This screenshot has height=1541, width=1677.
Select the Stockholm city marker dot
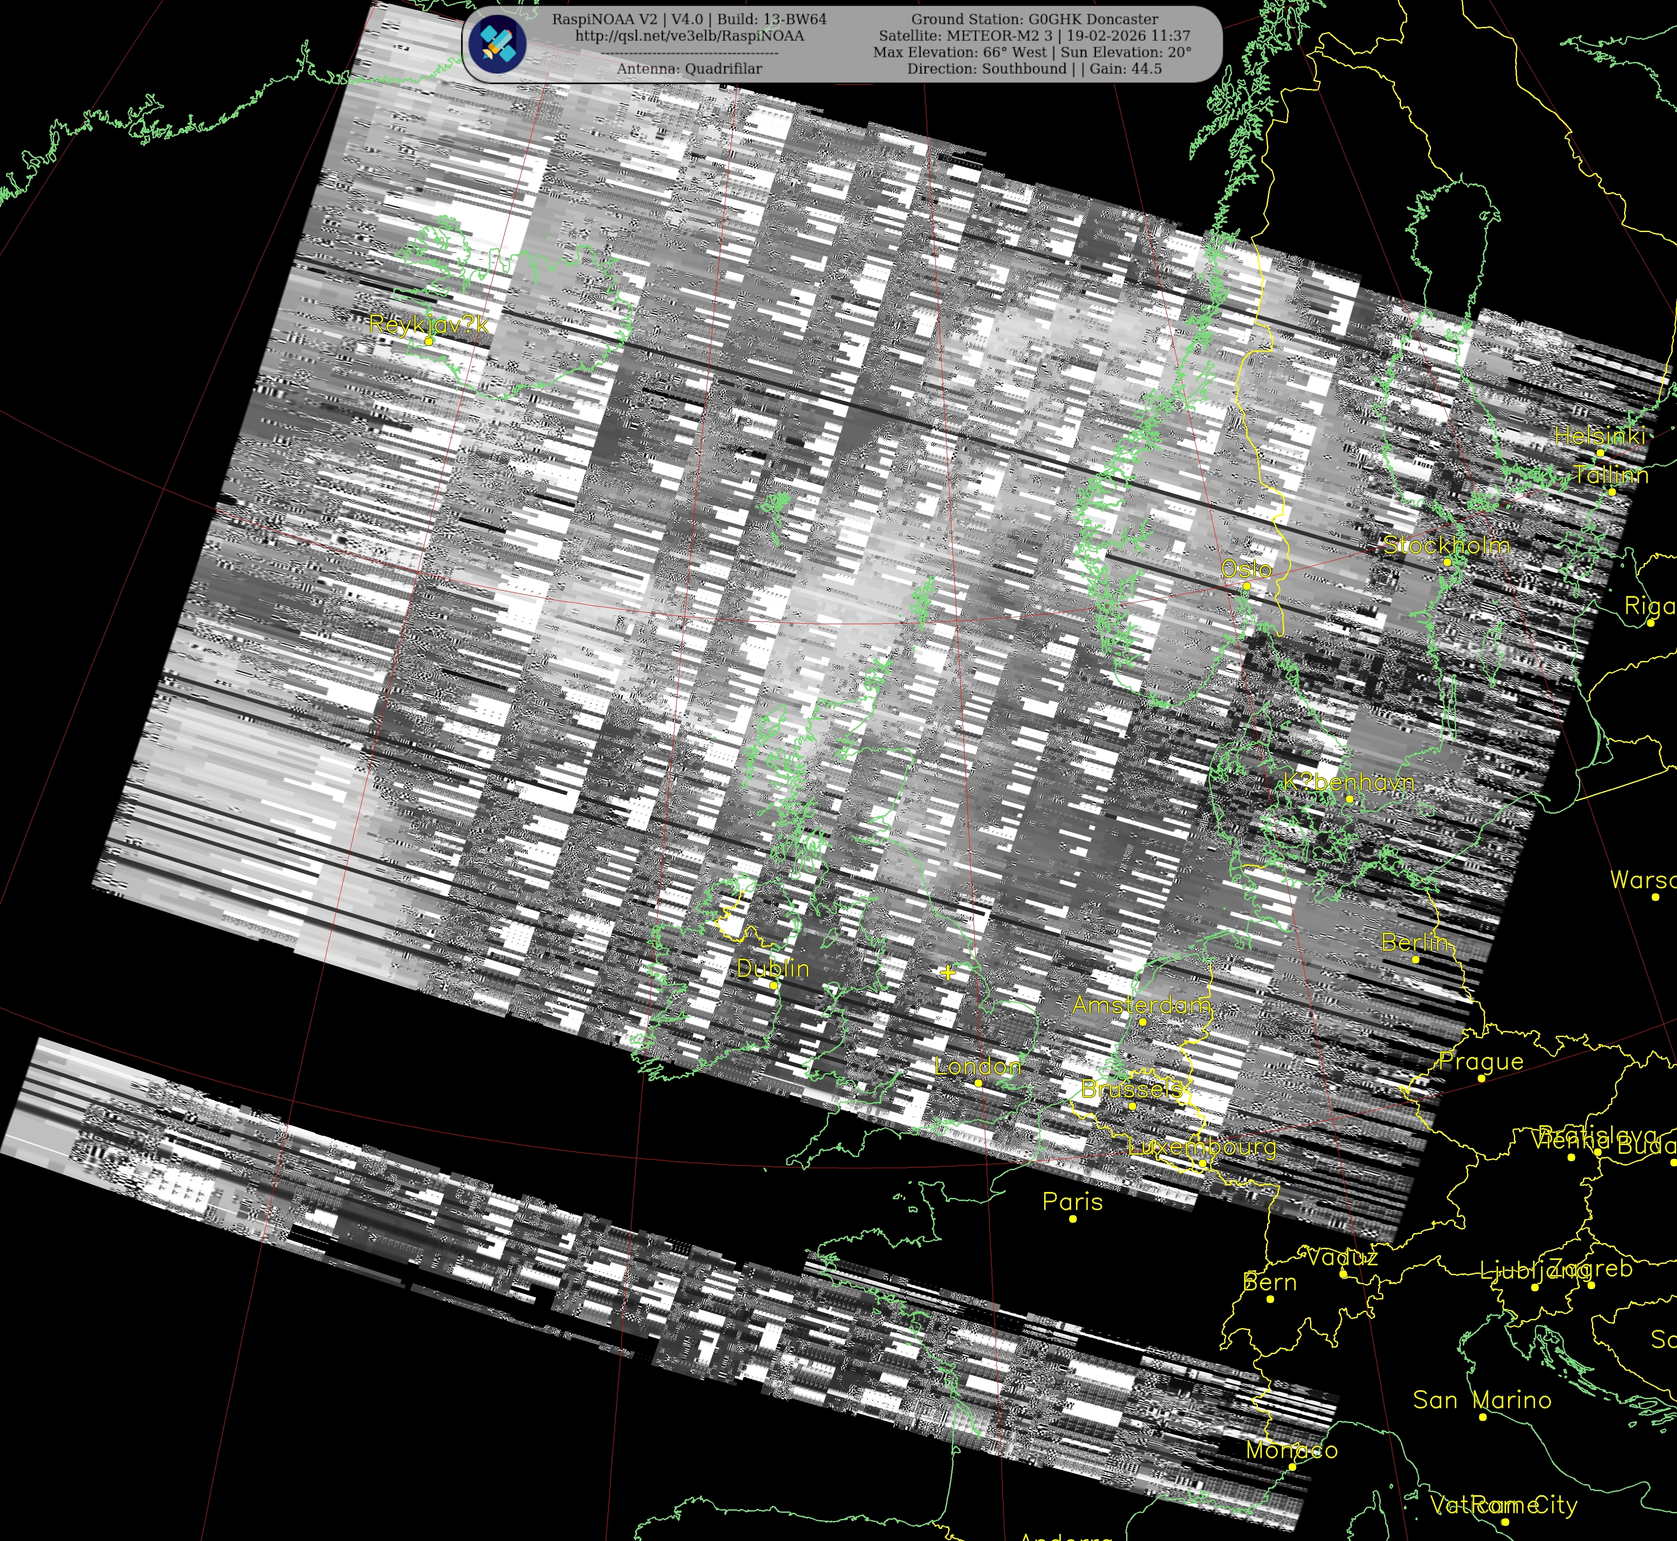1447,562
